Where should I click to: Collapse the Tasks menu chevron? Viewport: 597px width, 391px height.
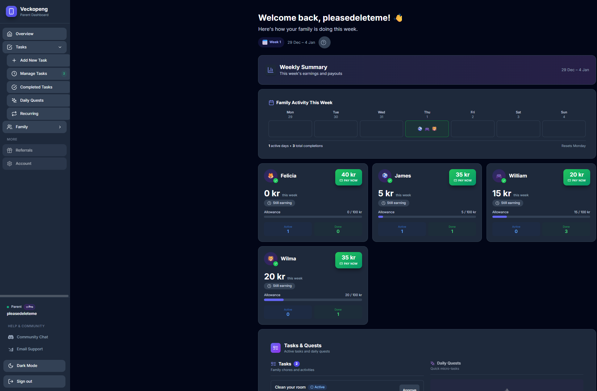pos(60,47)
